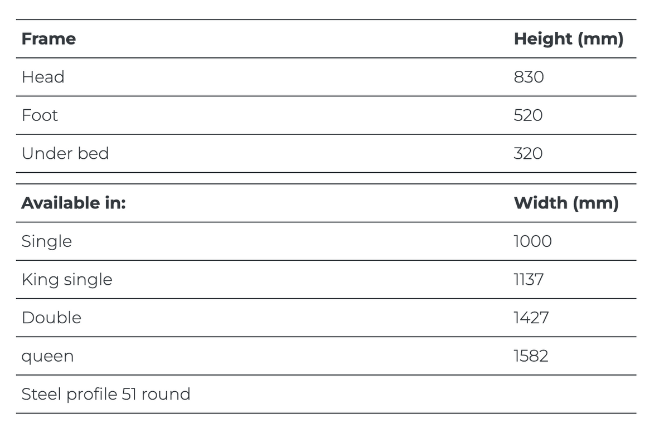Select the 1137 width value
669x438 pixels.
(528, 279)
